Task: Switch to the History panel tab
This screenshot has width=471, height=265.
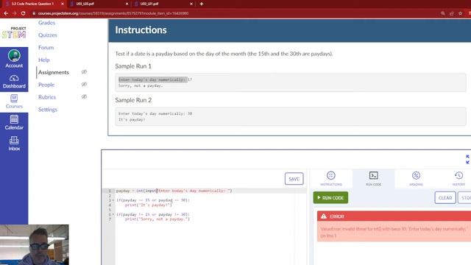Action: pos(458,178)
